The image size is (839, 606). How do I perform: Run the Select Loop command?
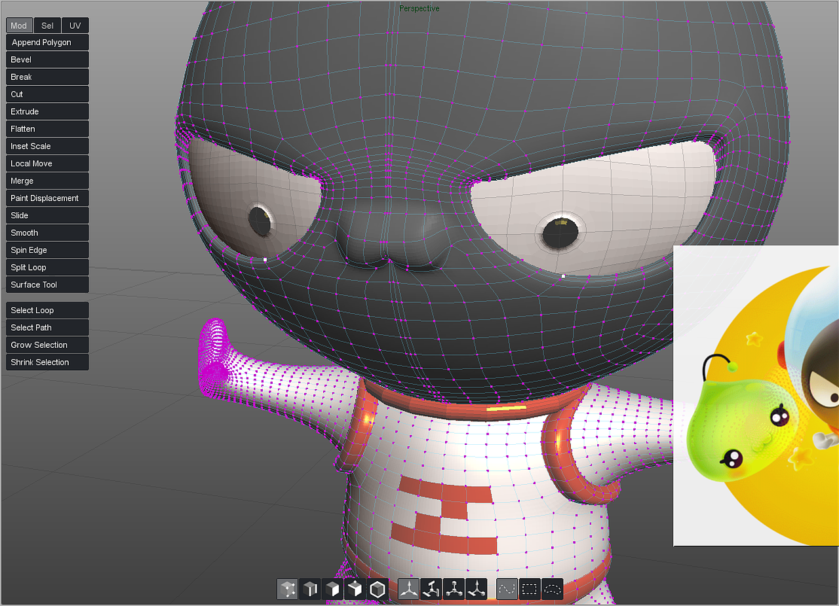[47, 310]
